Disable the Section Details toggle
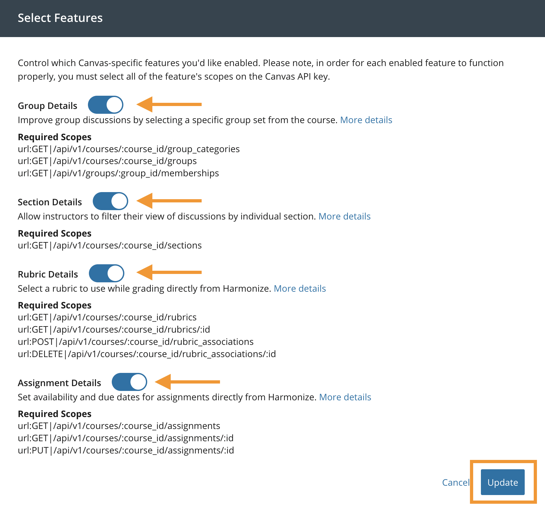Viewport: 545px width, 506px height. tap(110, 201)
